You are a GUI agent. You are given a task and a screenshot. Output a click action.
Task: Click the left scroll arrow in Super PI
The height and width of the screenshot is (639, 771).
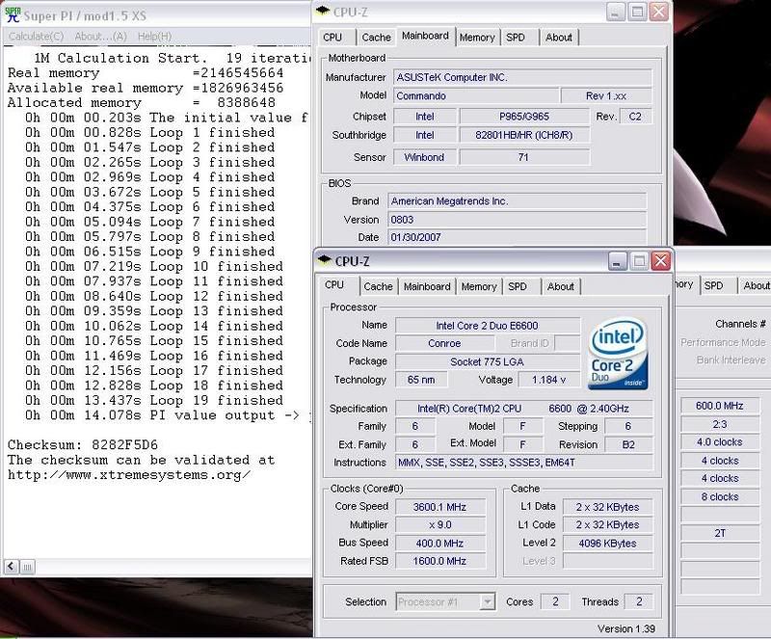coord(11,567)
